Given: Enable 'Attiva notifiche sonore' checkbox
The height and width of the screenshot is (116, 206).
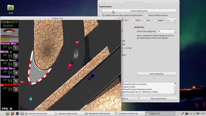Looking at the screenshot, I should click(146, 15).
